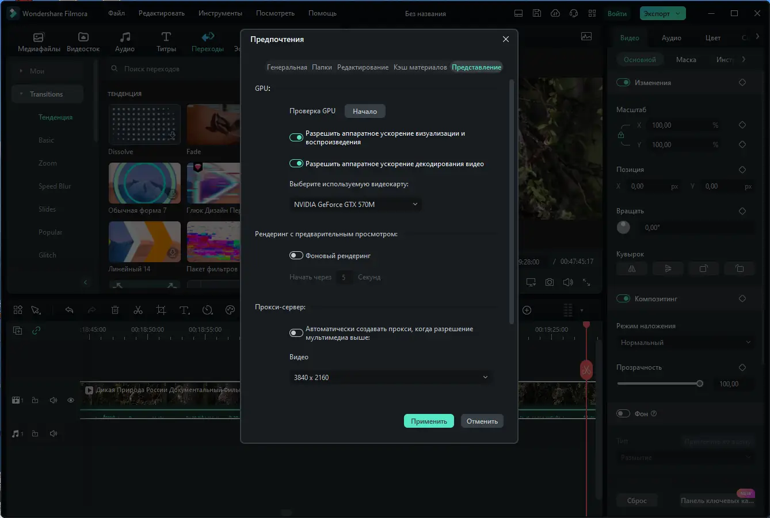770x518 pixels.
Task: Click Начало to start the GPU check
Action: tap(365, 111)
